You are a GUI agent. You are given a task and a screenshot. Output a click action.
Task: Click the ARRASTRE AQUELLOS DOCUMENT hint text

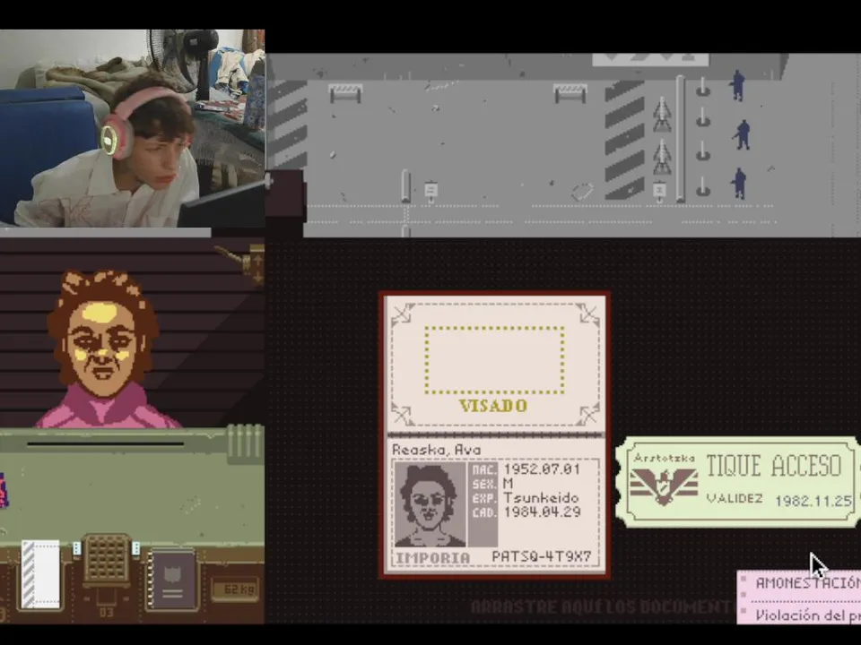click(603, 606)
